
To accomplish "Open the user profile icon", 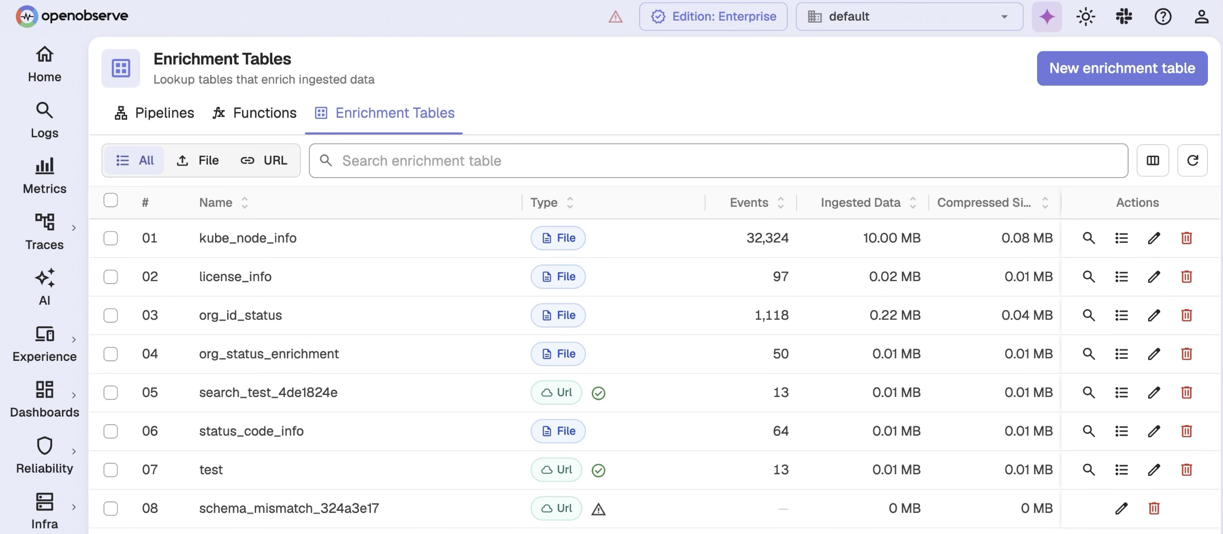I will (x=1201, y=17).
